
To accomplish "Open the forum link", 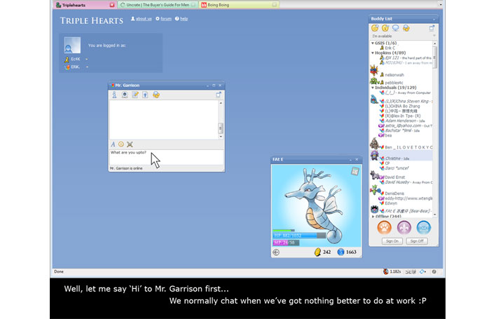I will click(165, 19).
